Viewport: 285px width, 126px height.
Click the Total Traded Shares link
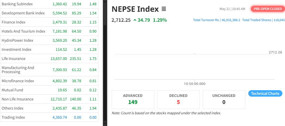(264, 20)
